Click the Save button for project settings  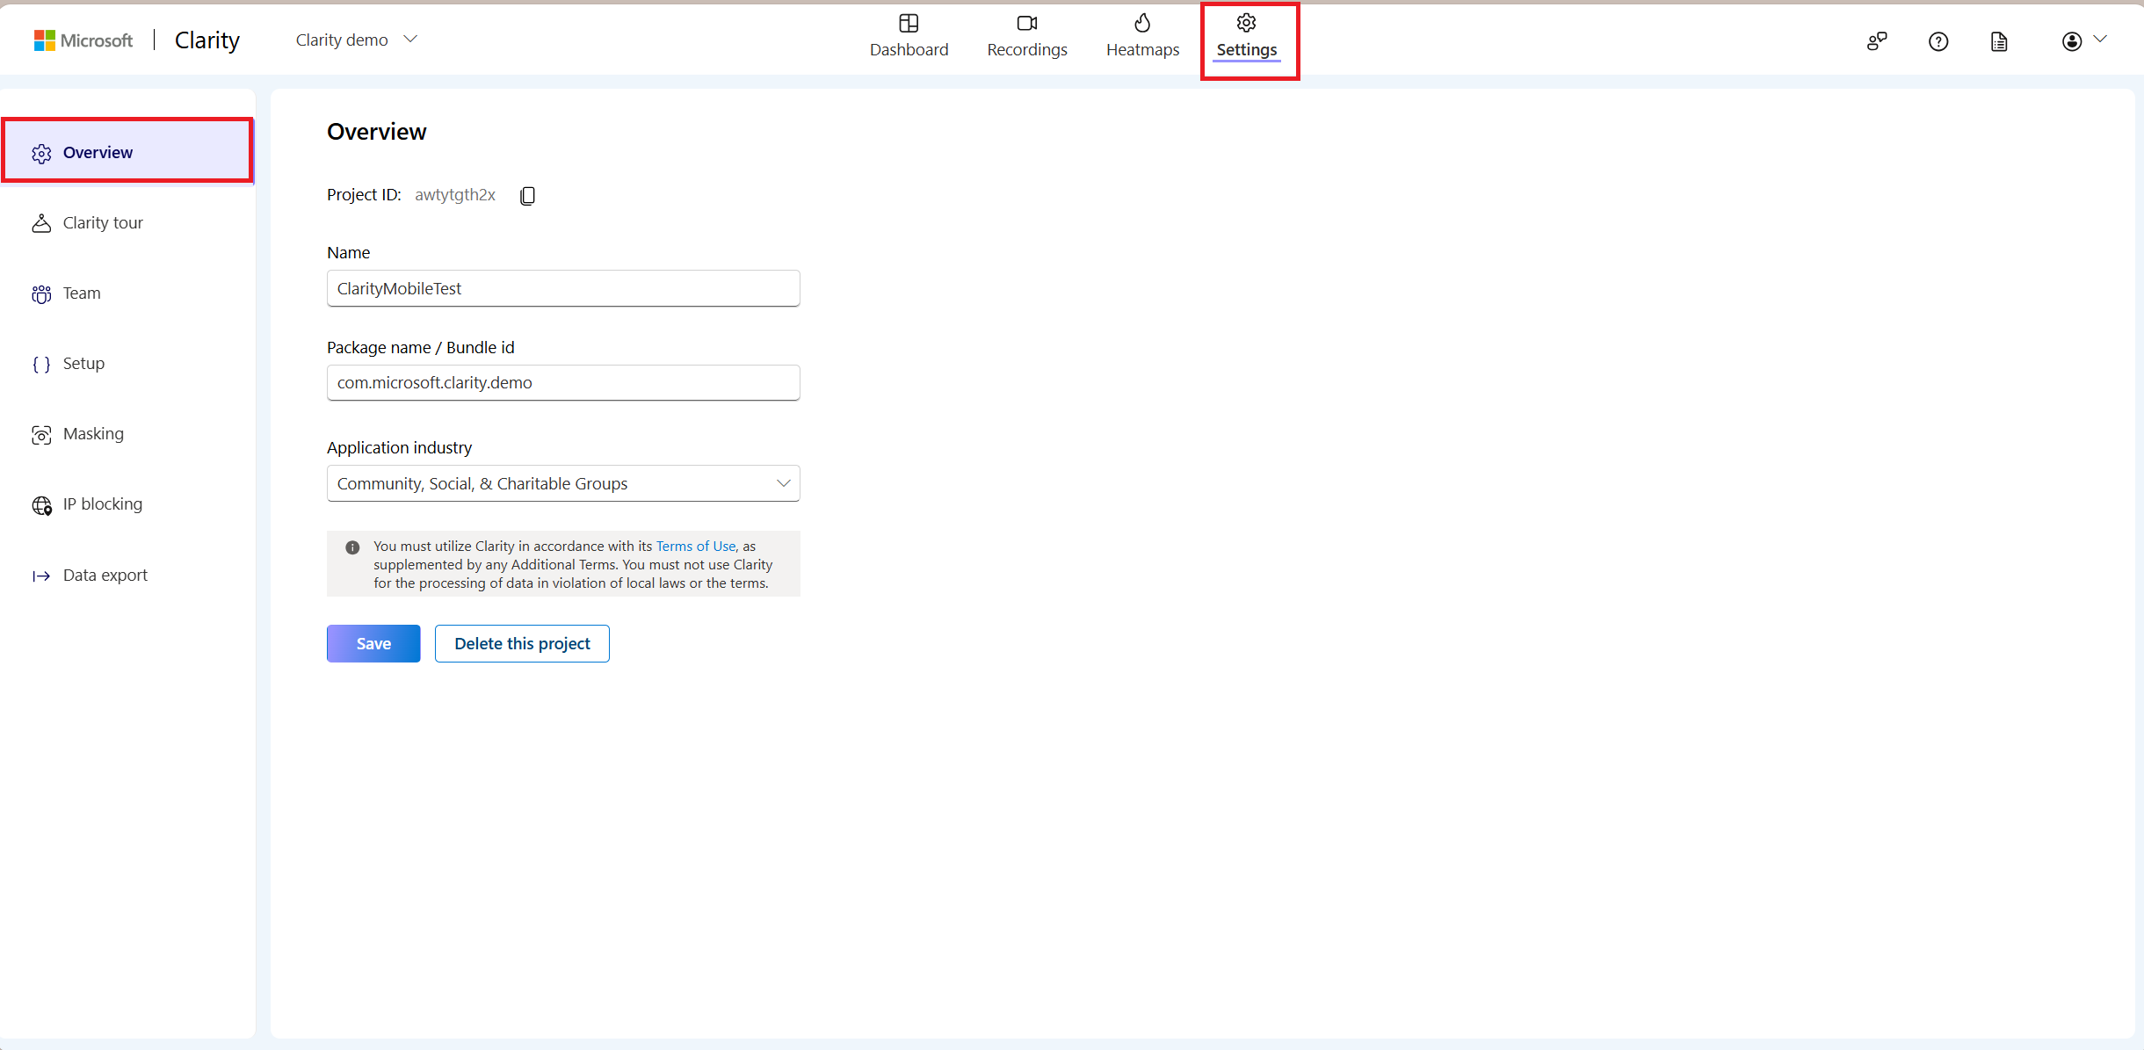coord(373,642)
